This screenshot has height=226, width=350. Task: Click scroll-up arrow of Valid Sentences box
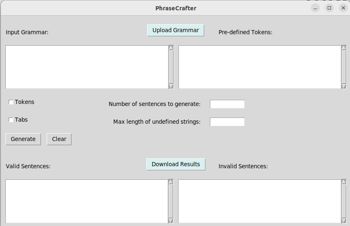coord(171,182)
